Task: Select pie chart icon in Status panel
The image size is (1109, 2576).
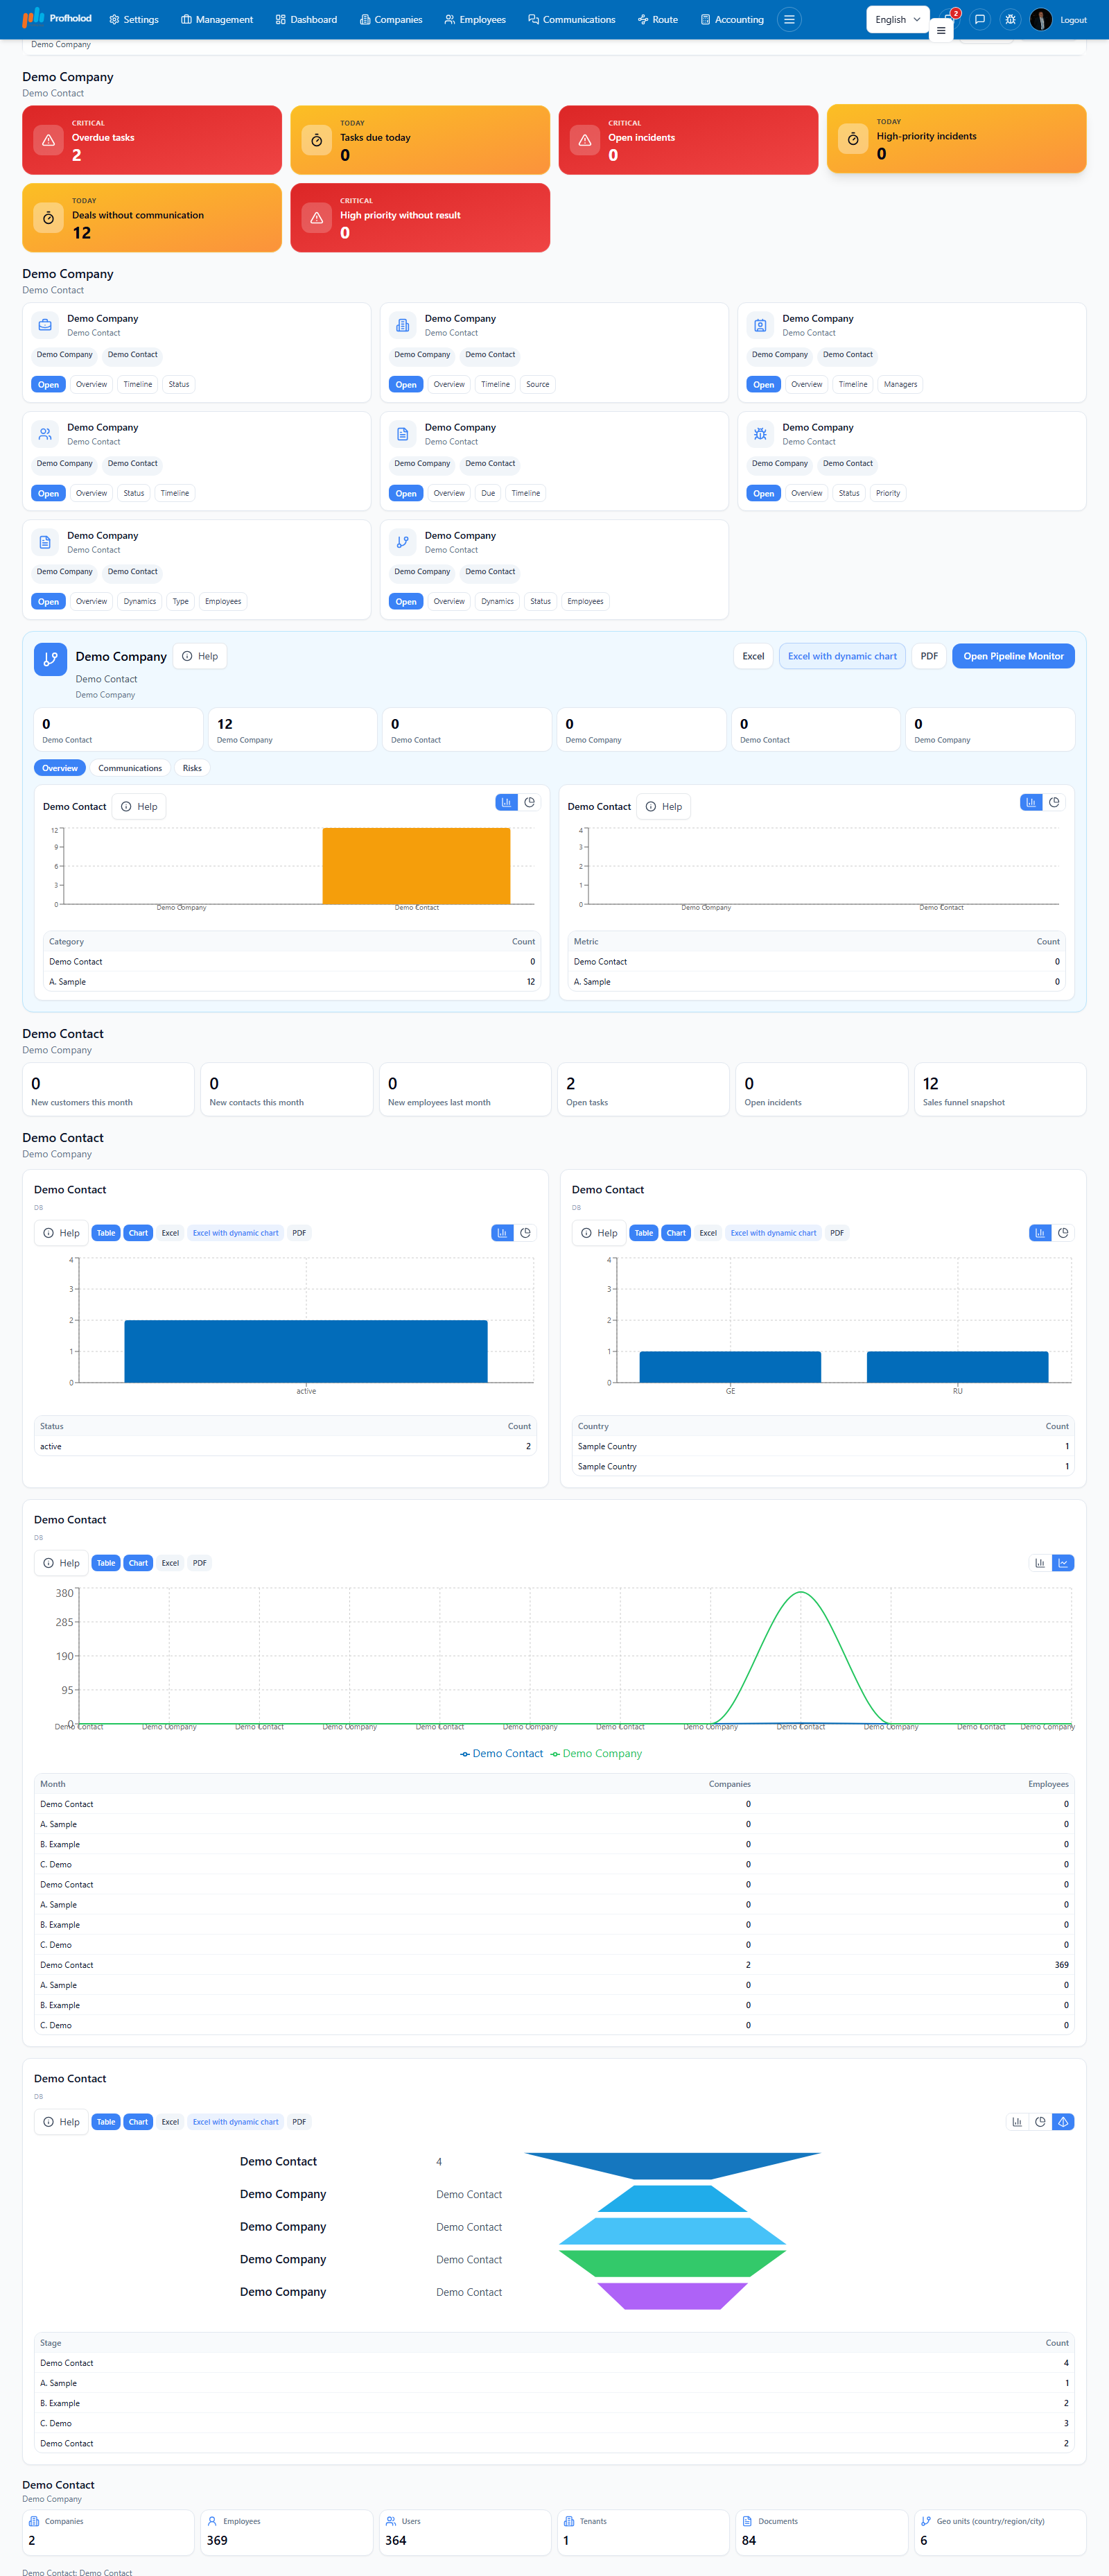Action: click(525, 1233)
